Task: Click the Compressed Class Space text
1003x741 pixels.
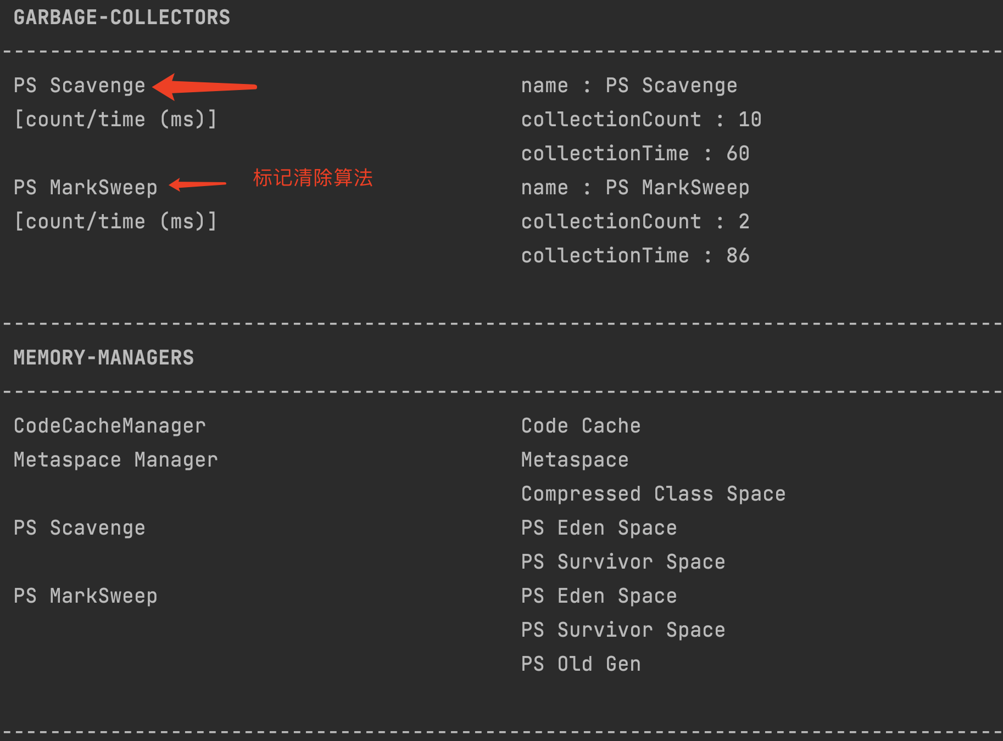Action: pyautogui.click(x=654, y=494)
